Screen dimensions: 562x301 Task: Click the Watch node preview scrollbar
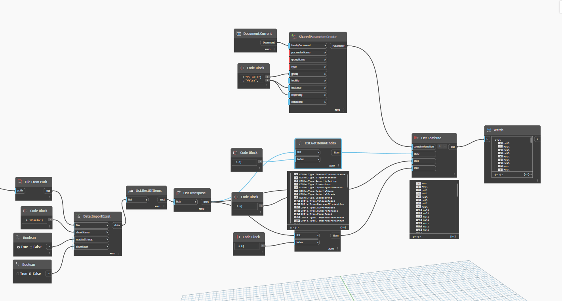coord(532,140)
